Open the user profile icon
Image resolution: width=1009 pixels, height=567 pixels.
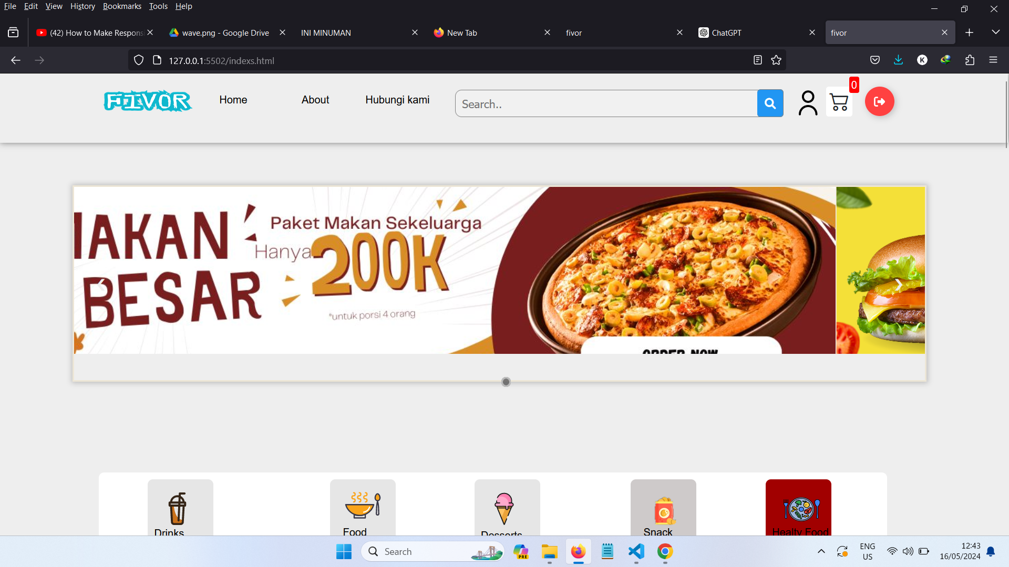[x=808, y=103]
